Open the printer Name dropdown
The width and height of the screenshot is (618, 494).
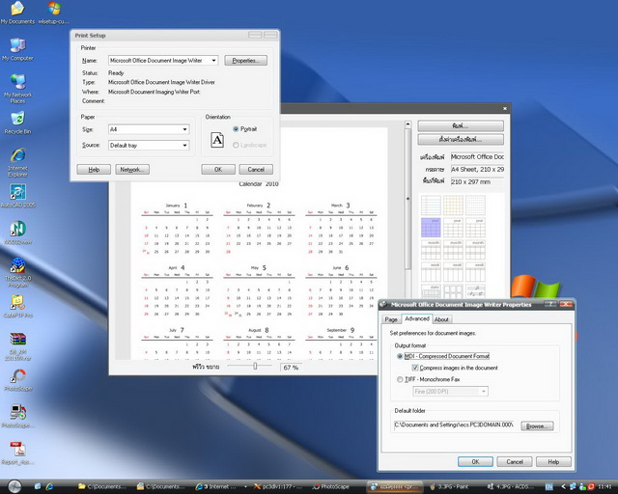pos(213,60)
